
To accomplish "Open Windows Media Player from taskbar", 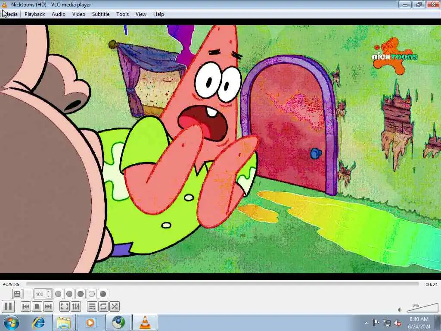I will tap(90, 322).
